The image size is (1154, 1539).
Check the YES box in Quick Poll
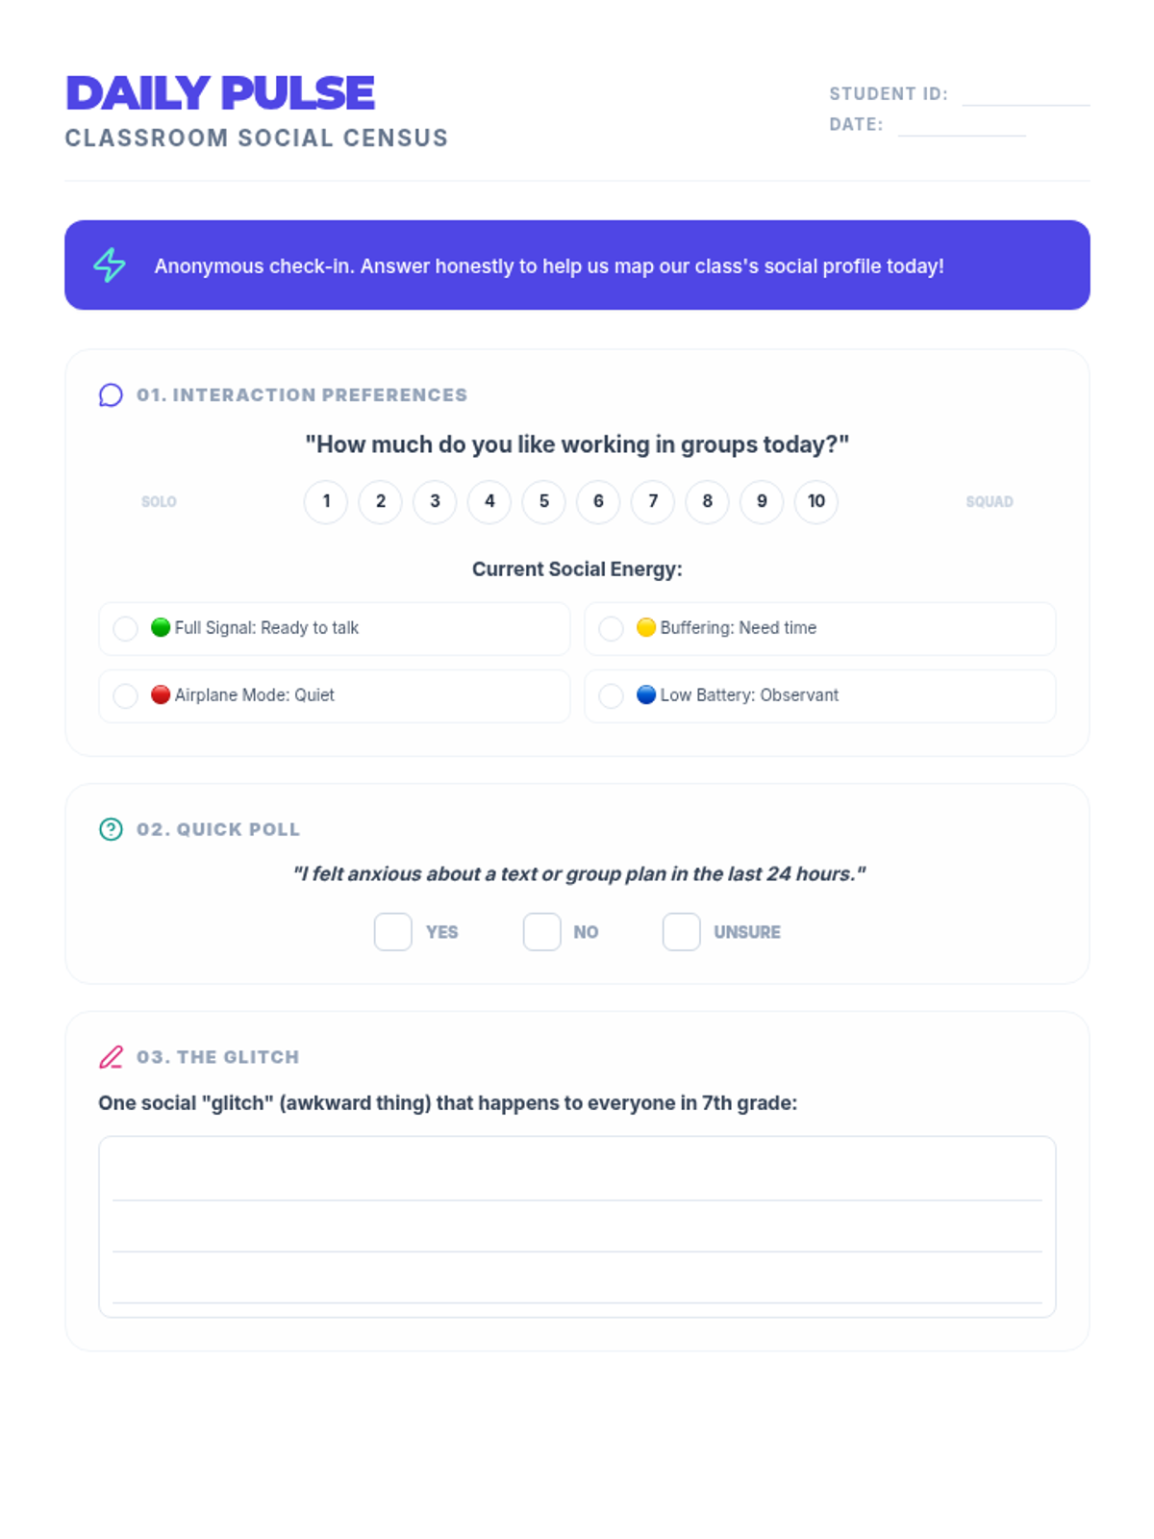392,932
